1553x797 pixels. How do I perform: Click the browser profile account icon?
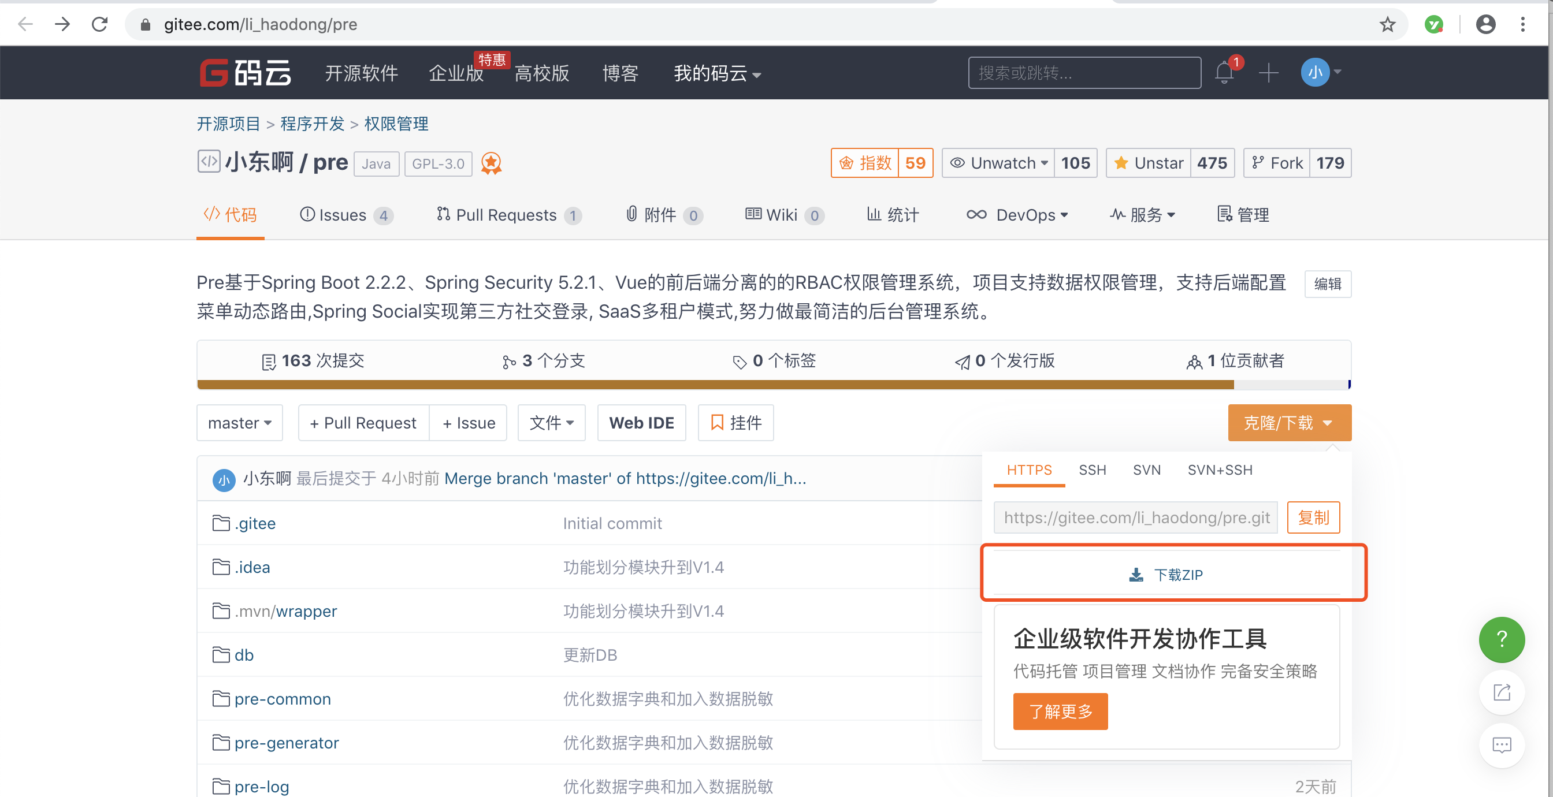(1485, 24)
